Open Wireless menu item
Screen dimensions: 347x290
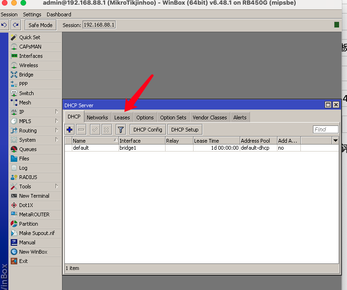(35, 65)
